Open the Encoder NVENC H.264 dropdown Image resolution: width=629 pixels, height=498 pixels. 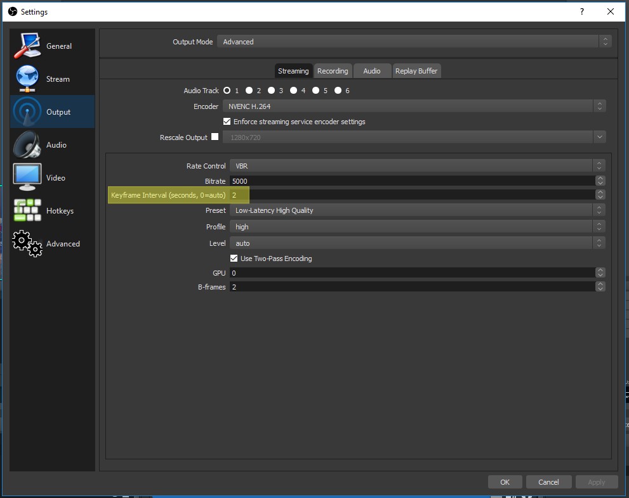tap(414, 106)
